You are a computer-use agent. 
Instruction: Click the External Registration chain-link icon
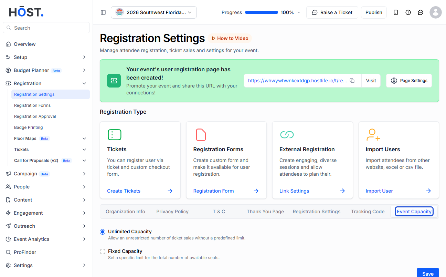point(287,135)
